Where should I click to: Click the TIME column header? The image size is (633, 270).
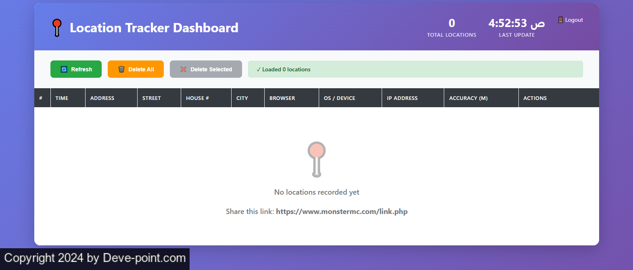pyautogui.click(x=62, y=98)
